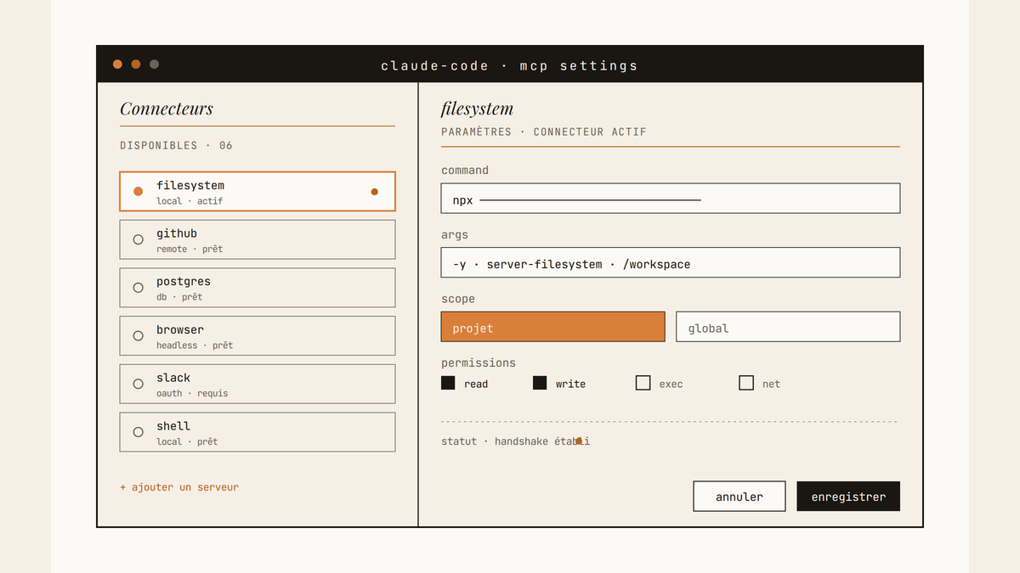The image size is (1020, 573).
Task: Click the DISPONIBLES · 06 label
Action: [x=176, y=146]
